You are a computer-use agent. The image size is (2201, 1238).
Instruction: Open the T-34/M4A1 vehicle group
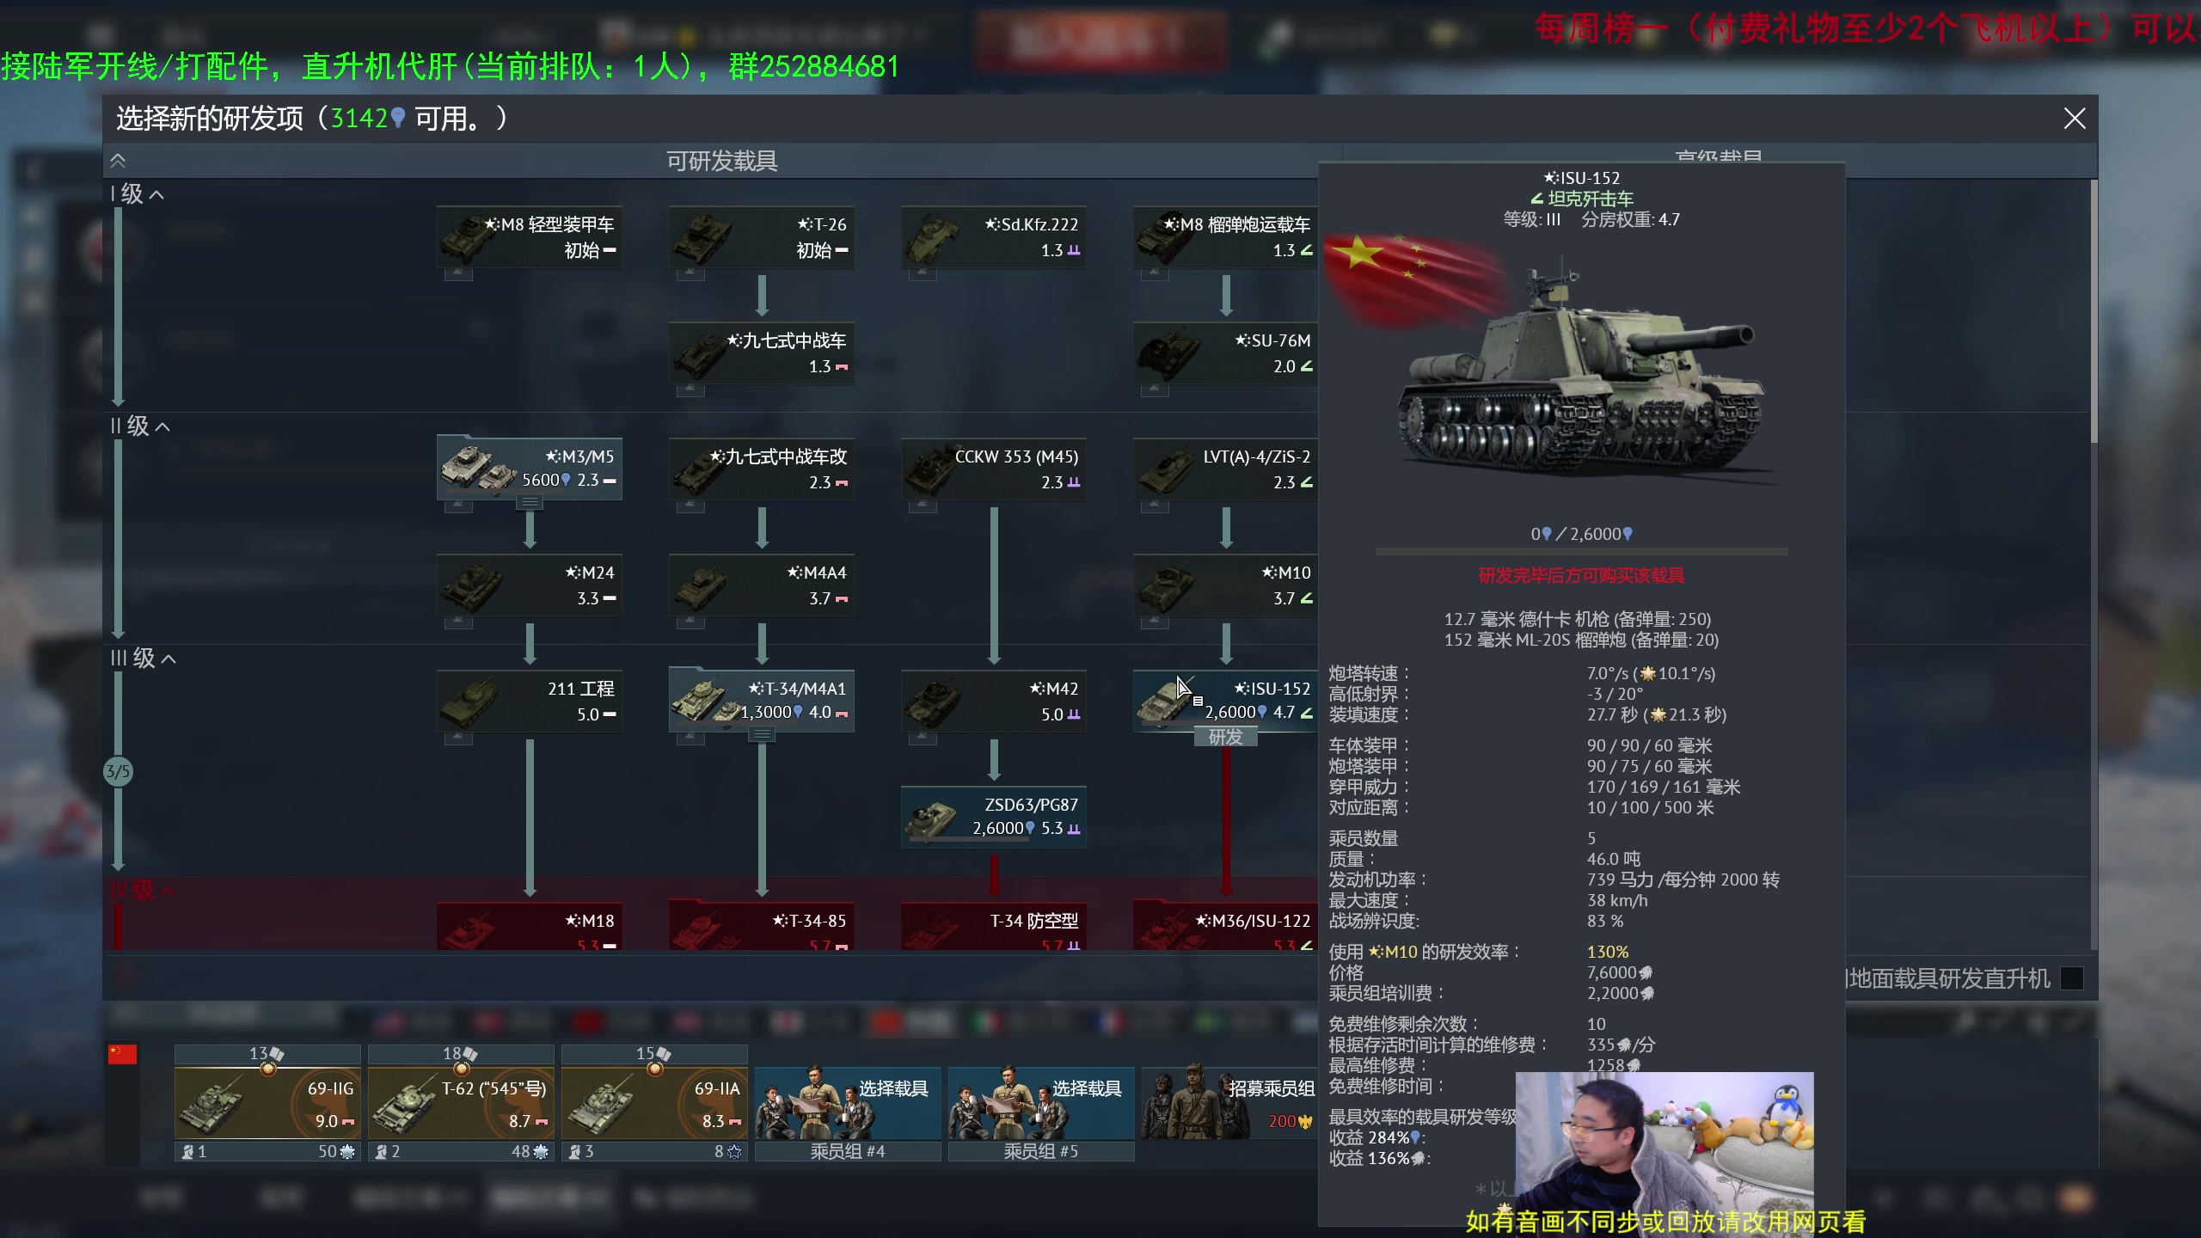point(762,700)
